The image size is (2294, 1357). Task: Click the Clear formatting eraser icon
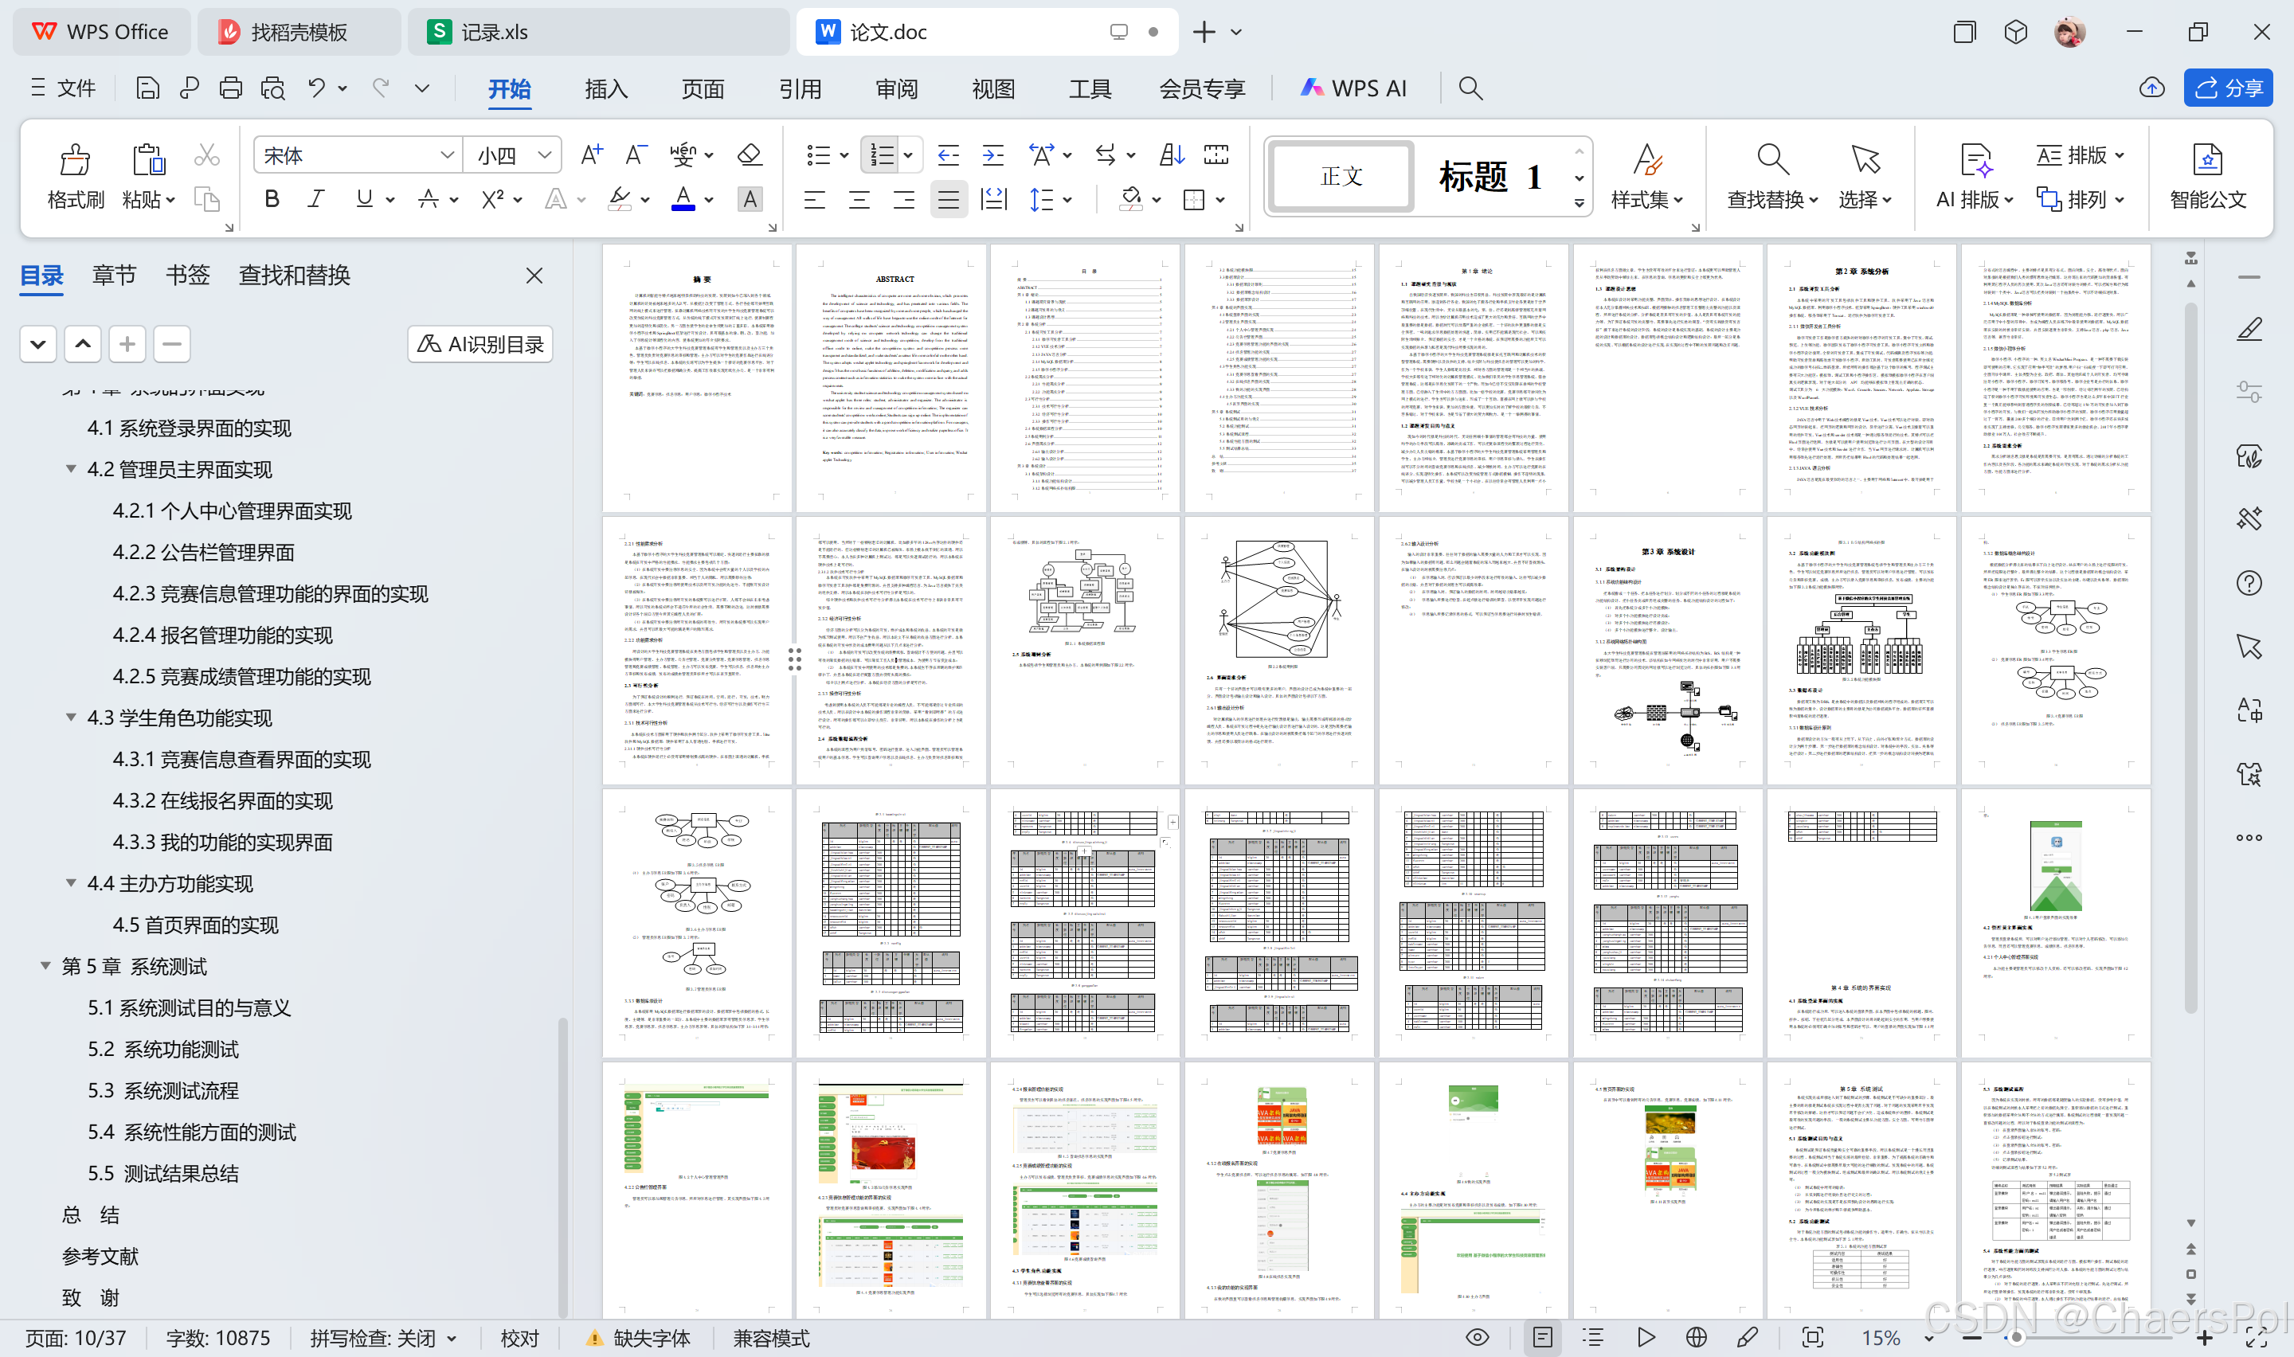[x=750, y=155]
